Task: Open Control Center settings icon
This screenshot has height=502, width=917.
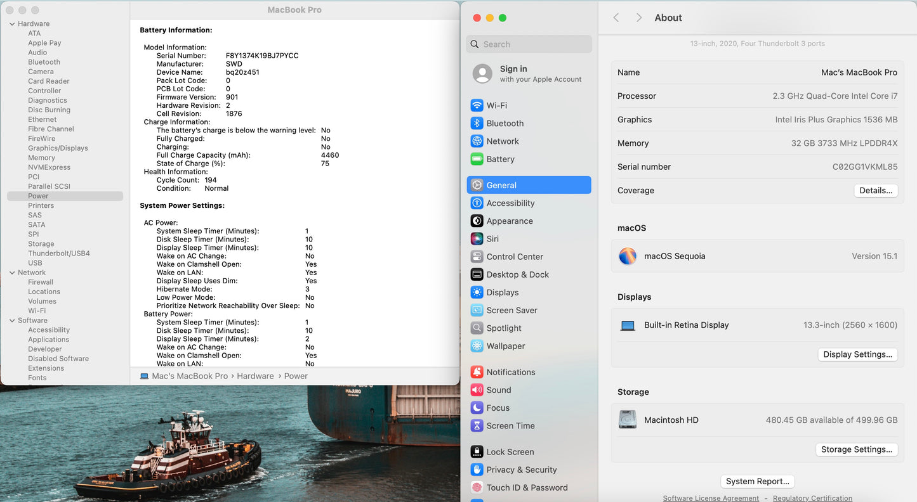Action: (477, 257)
